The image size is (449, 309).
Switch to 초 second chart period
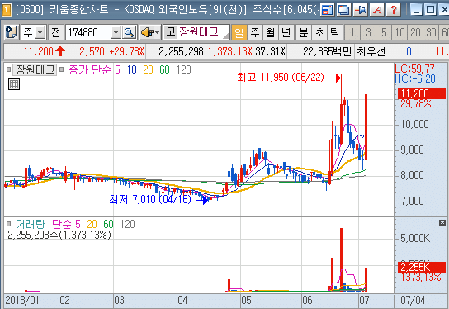pyautogui.click(x=319, y=32)
